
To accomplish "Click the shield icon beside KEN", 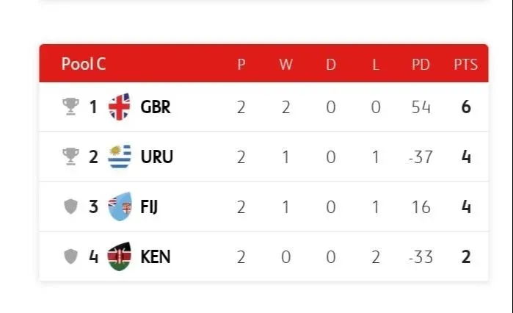I will click(x=70, y=256).
